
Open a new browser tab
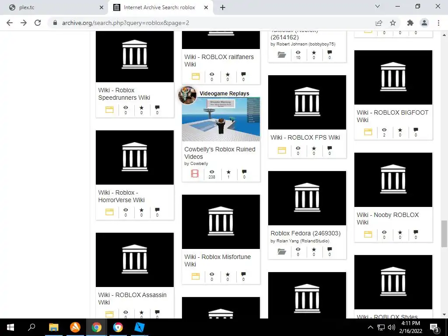click(223, 7)
